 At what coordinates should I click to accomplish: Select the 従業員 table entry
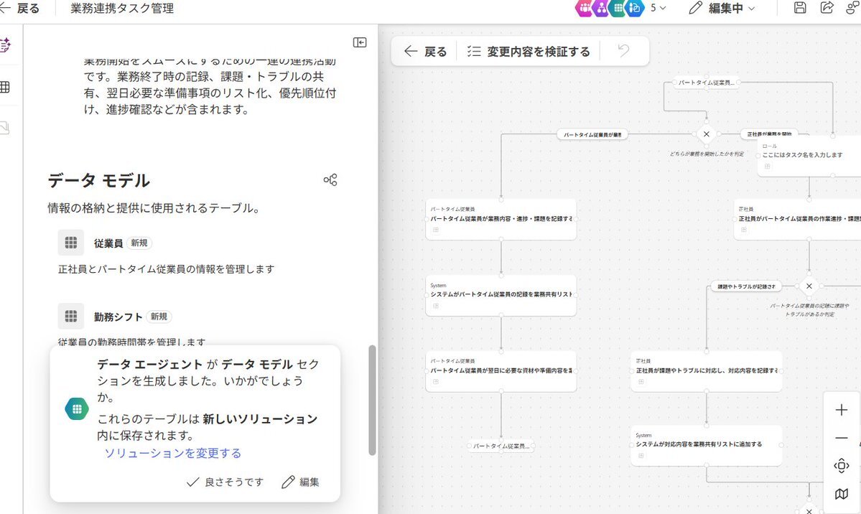(108, 243)
